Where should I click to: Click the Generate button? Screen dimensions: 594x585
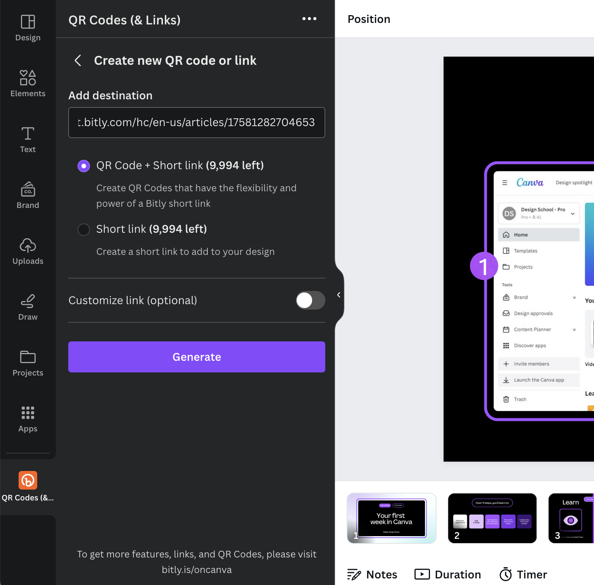coord(197,357)
